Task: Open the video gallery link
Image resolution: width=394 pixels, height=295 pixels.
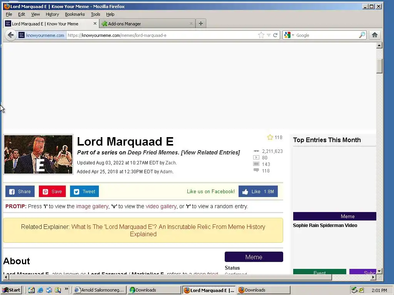Action: (161, 206)
